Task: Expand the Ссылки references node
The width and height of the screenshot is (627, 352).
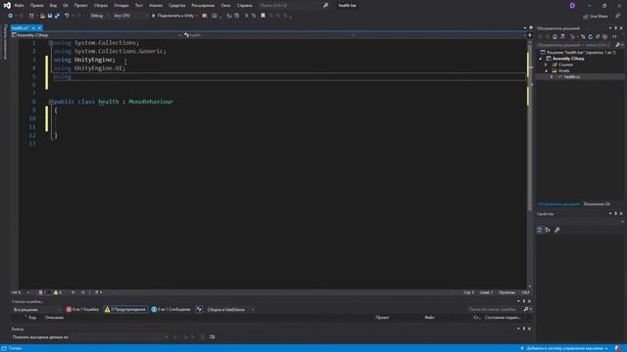Action: tap(547, 65)
